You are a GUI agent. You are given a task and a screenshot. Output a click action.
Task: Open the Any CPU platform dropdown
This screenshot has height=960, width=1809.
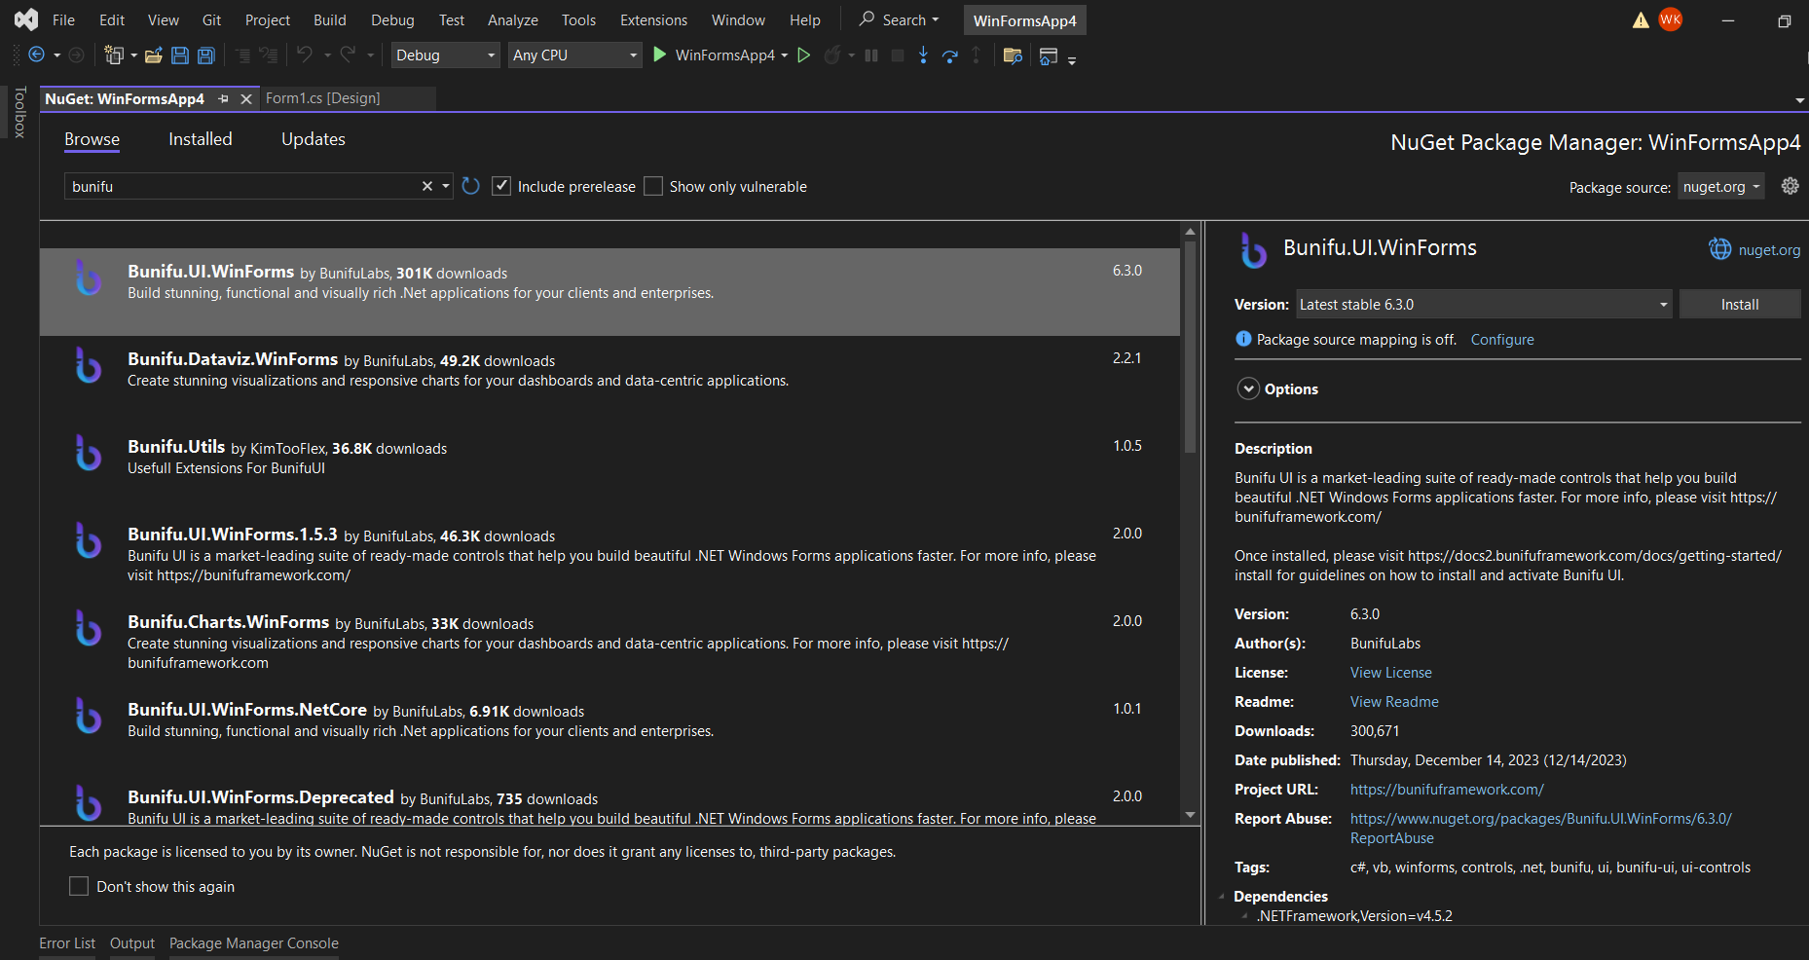[574, 55]
